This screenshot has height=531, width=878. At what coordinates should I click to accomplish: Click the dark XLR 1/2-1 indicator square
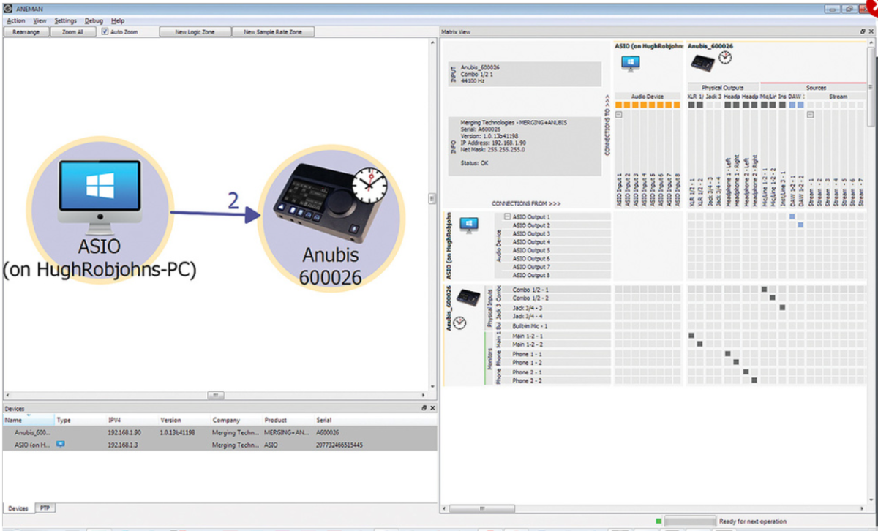tap(691, 105)
